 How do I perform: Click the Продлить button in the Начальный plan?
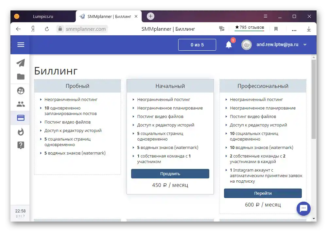tap(170, 174)
